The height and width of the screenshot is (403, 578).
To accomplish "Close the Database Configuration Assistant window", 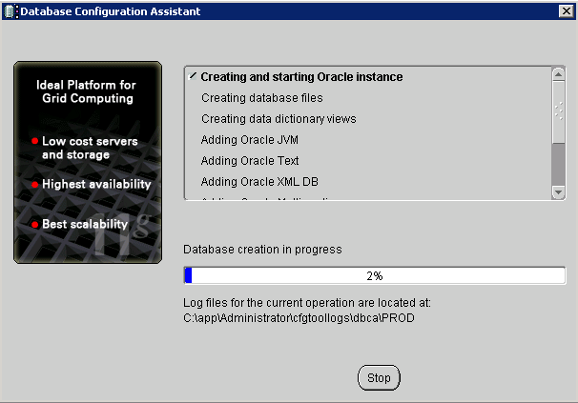I will click(x=567, y=11).
